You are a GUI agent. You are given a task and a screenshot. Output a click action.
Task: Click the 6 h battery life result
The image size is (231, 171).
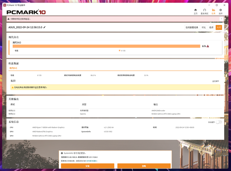point(204,46)
